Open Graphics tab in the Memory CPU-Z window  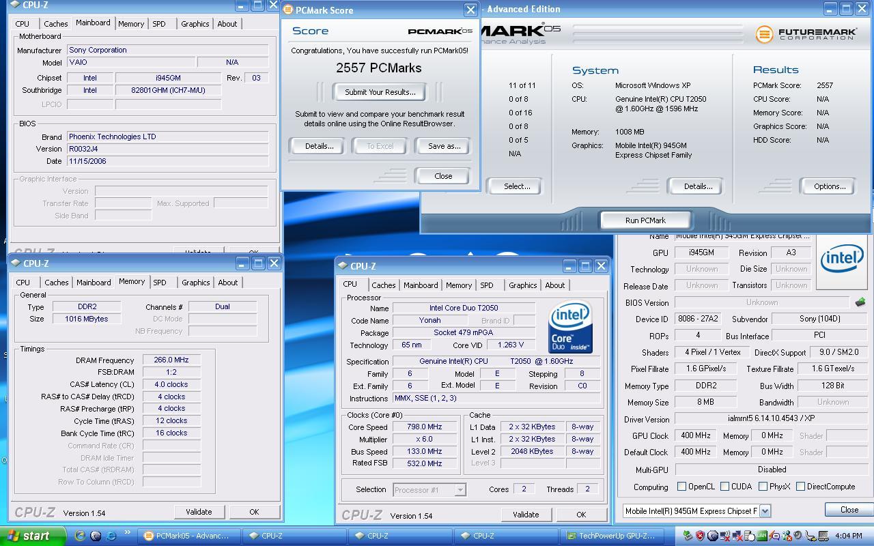(x=195, y=282)
